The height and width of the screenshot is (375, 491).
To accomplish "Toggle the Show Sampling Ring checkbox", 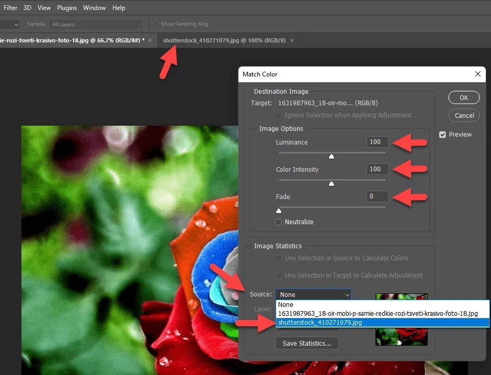I will (x=156, y=24).
